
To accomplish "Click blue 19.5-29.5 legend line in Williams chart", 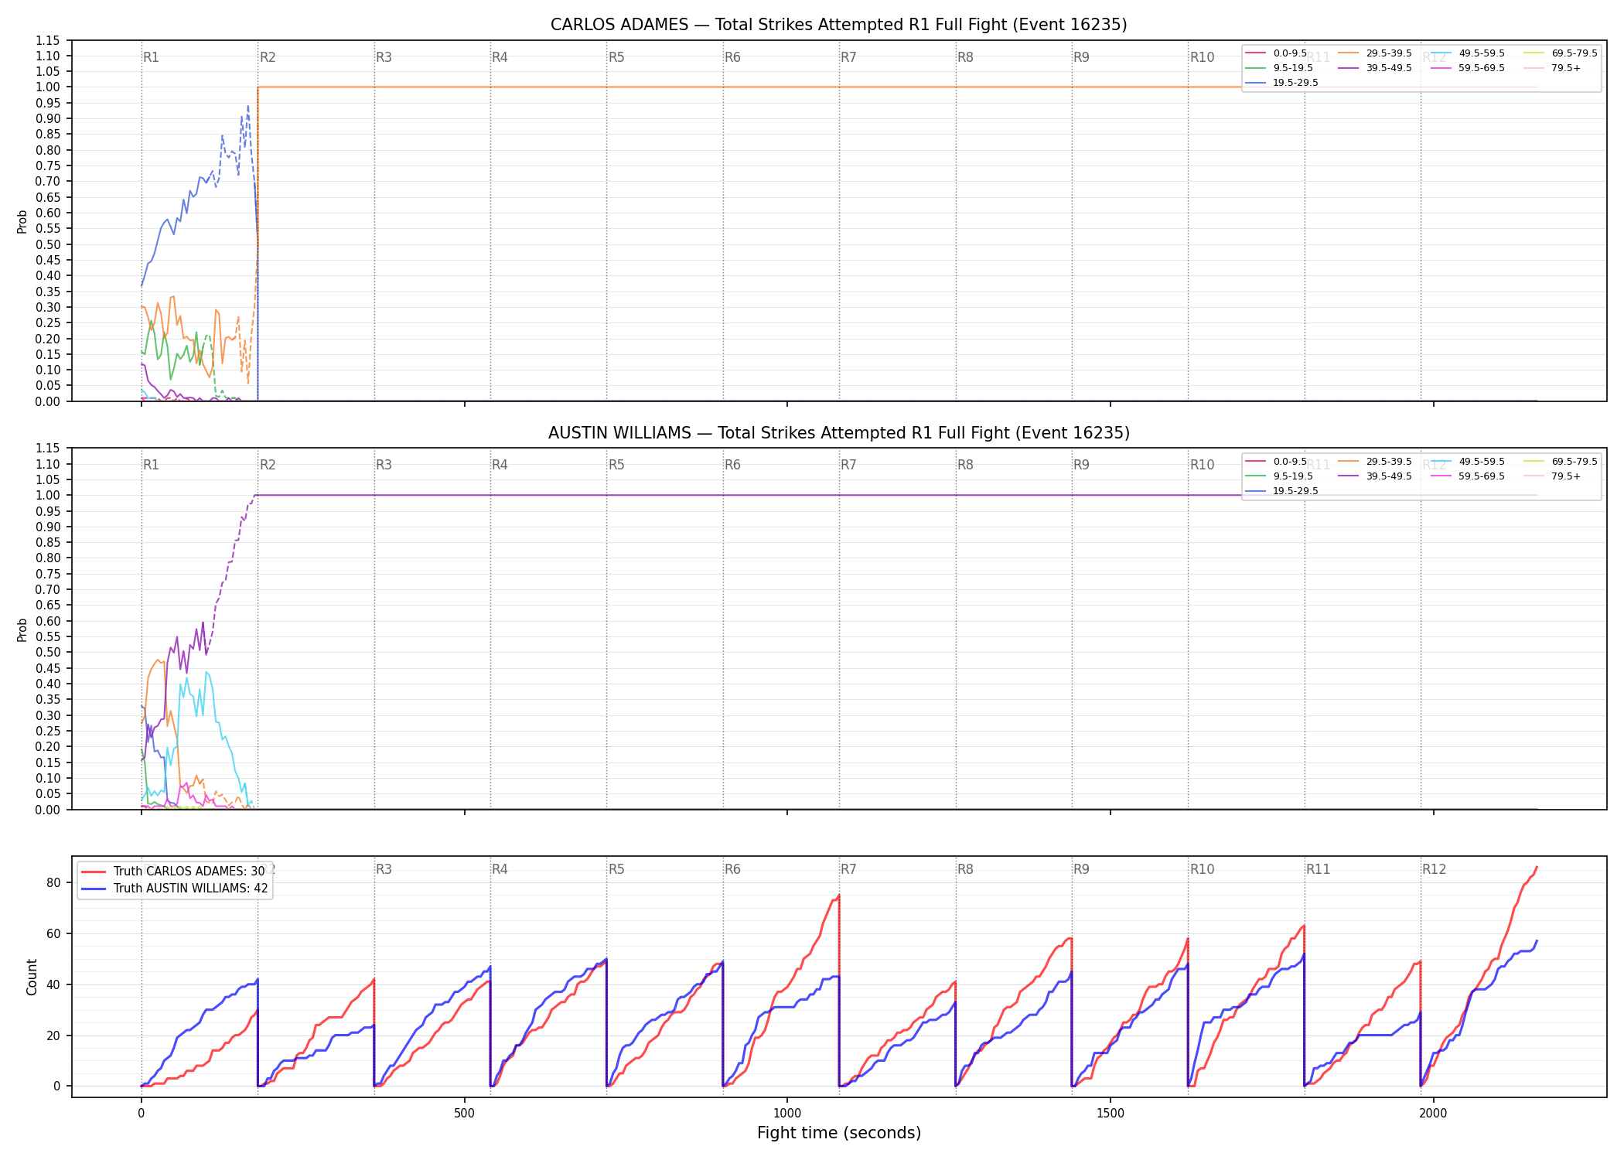I will pyautogui.click(x=1256, y=491).
